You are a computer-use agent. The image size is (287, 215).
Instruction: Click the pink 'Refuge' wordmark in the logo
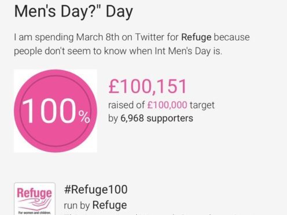(35, 193)
